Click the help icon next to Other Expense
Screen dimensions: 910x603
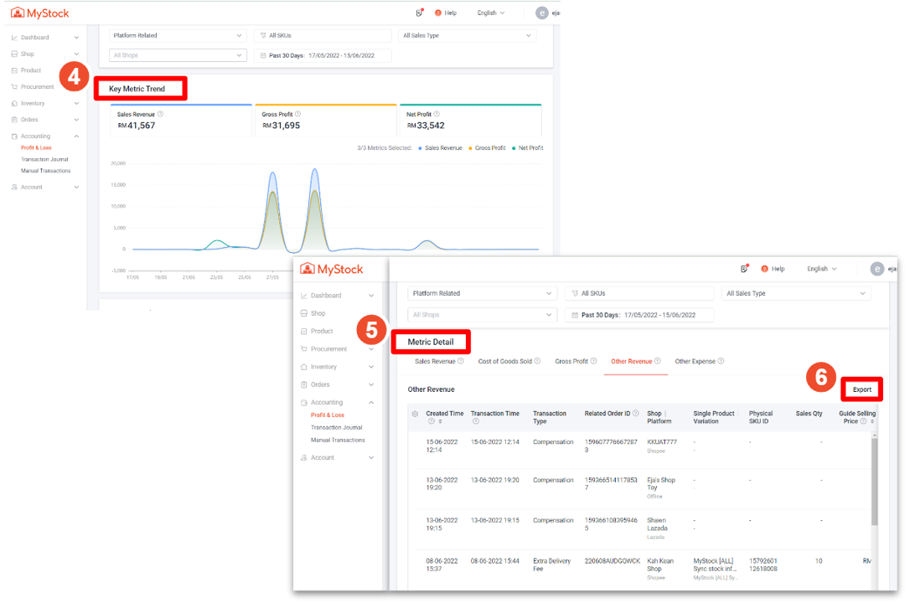point(721,362)
